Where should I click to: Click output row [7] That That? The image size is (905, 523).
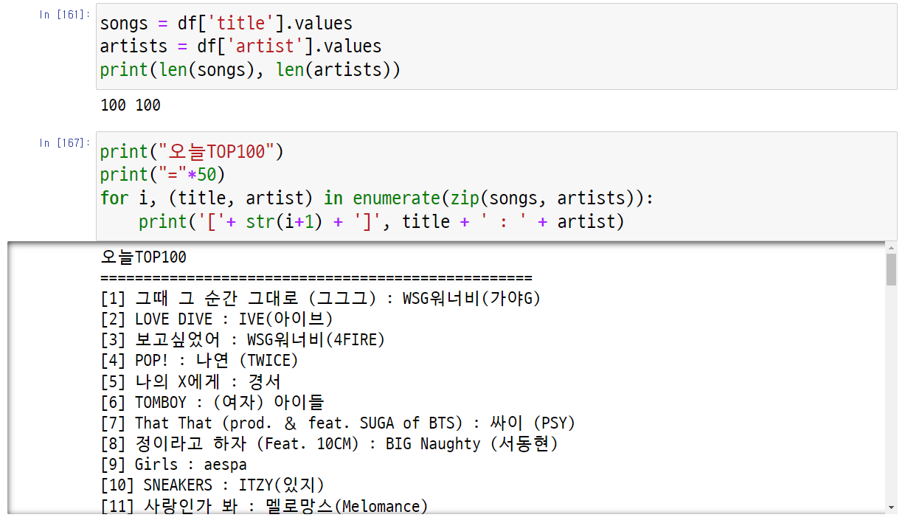point(338,423)
